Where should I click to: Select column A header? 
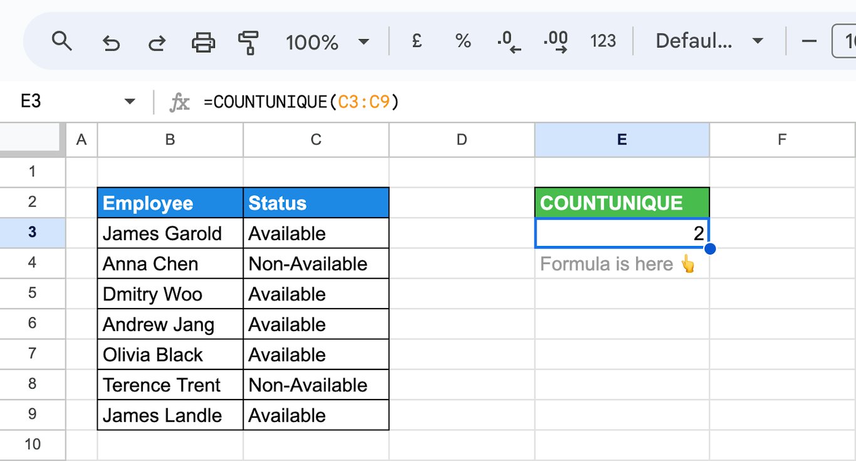(x=81, y=140)
